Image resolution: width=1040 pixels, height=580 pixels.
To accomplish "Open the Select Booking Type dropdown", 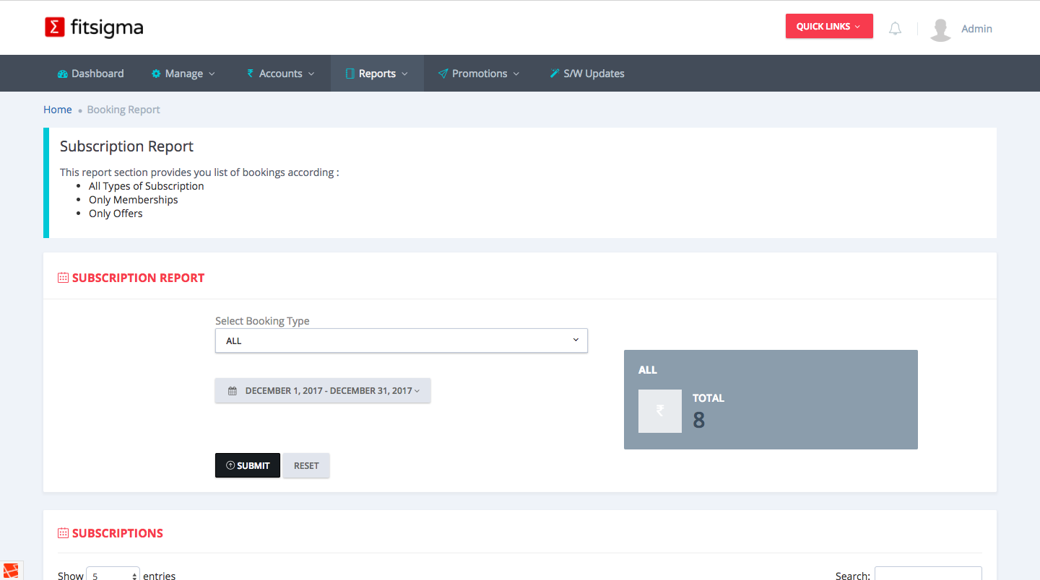I will coord(401,340).
